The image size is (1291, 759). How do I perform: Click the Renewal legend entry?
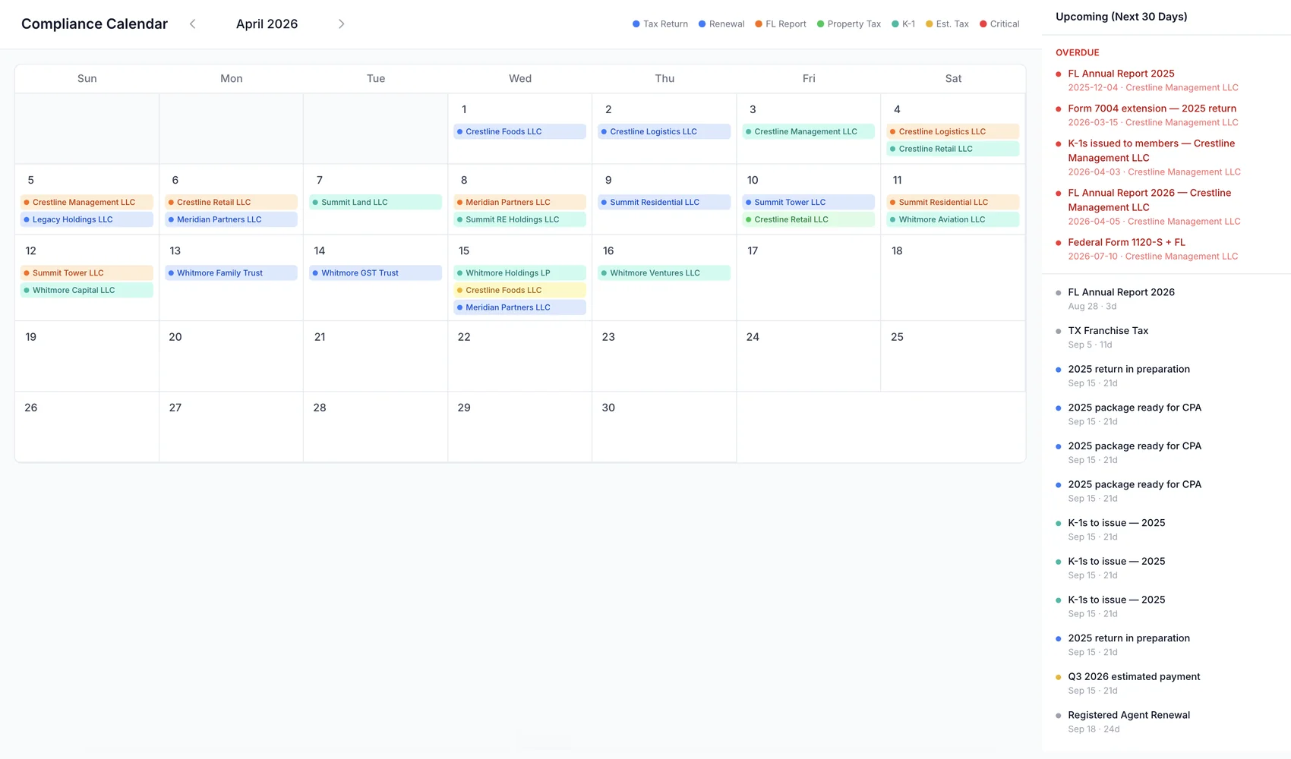point(721,24)
